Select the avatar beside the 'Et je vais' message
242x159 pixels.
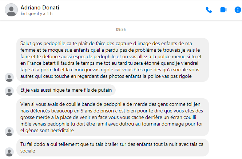(9, 91)
